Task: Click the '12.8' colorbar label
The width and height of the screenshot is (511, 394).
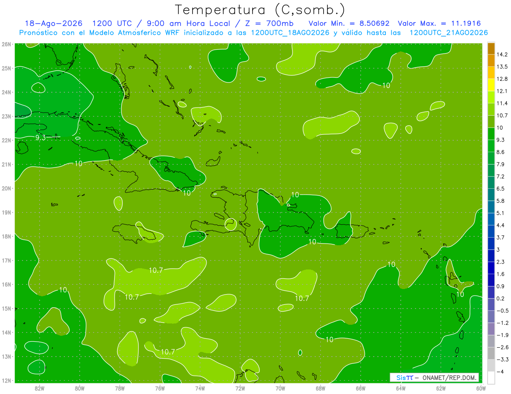Action: pyautogui.click(x=502, y=79)
